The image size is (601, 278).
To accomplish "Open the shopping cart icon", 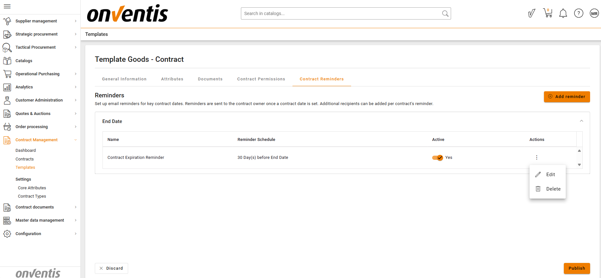I will point(547,13).
